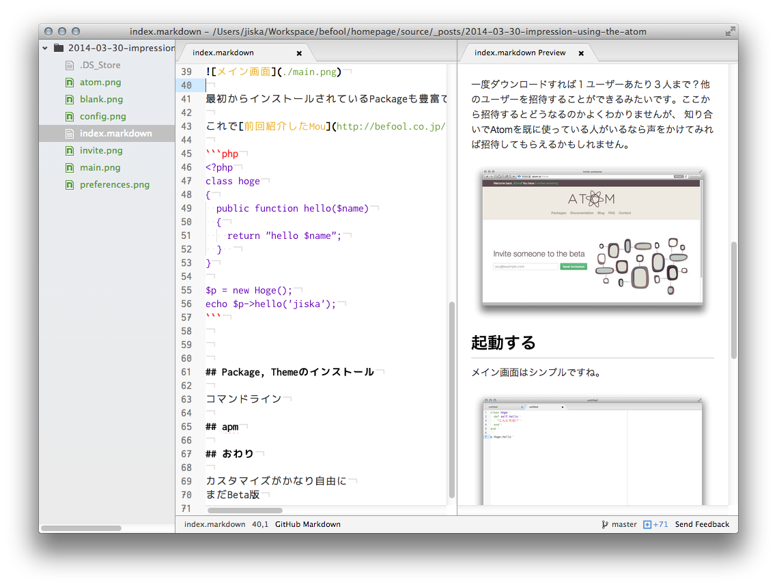
Task: Click the '## おわり' heading line
Action: [x=229, y=454]
